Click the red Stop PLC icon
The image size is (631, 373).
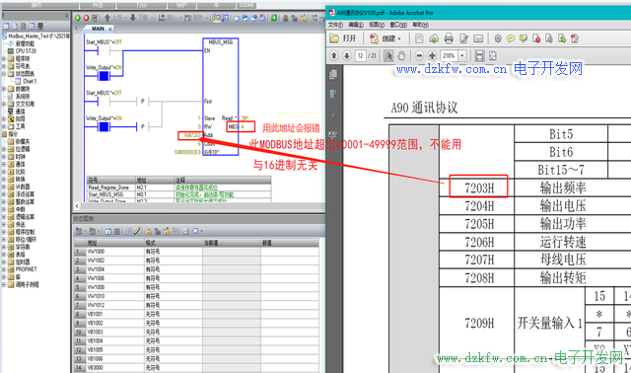coord(86,18)
